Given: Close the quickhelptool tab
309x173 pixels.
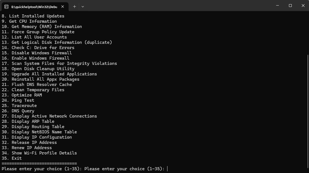Looking at the screenshot, I should click(62, 7).
